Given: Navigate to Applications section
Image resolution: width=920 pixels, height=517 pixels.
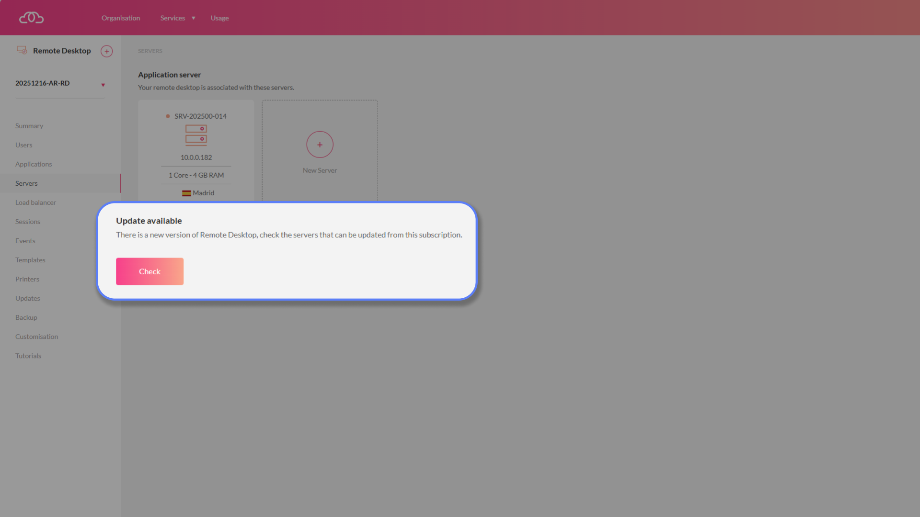Looking at the screenshot, I should coord(34,164).
